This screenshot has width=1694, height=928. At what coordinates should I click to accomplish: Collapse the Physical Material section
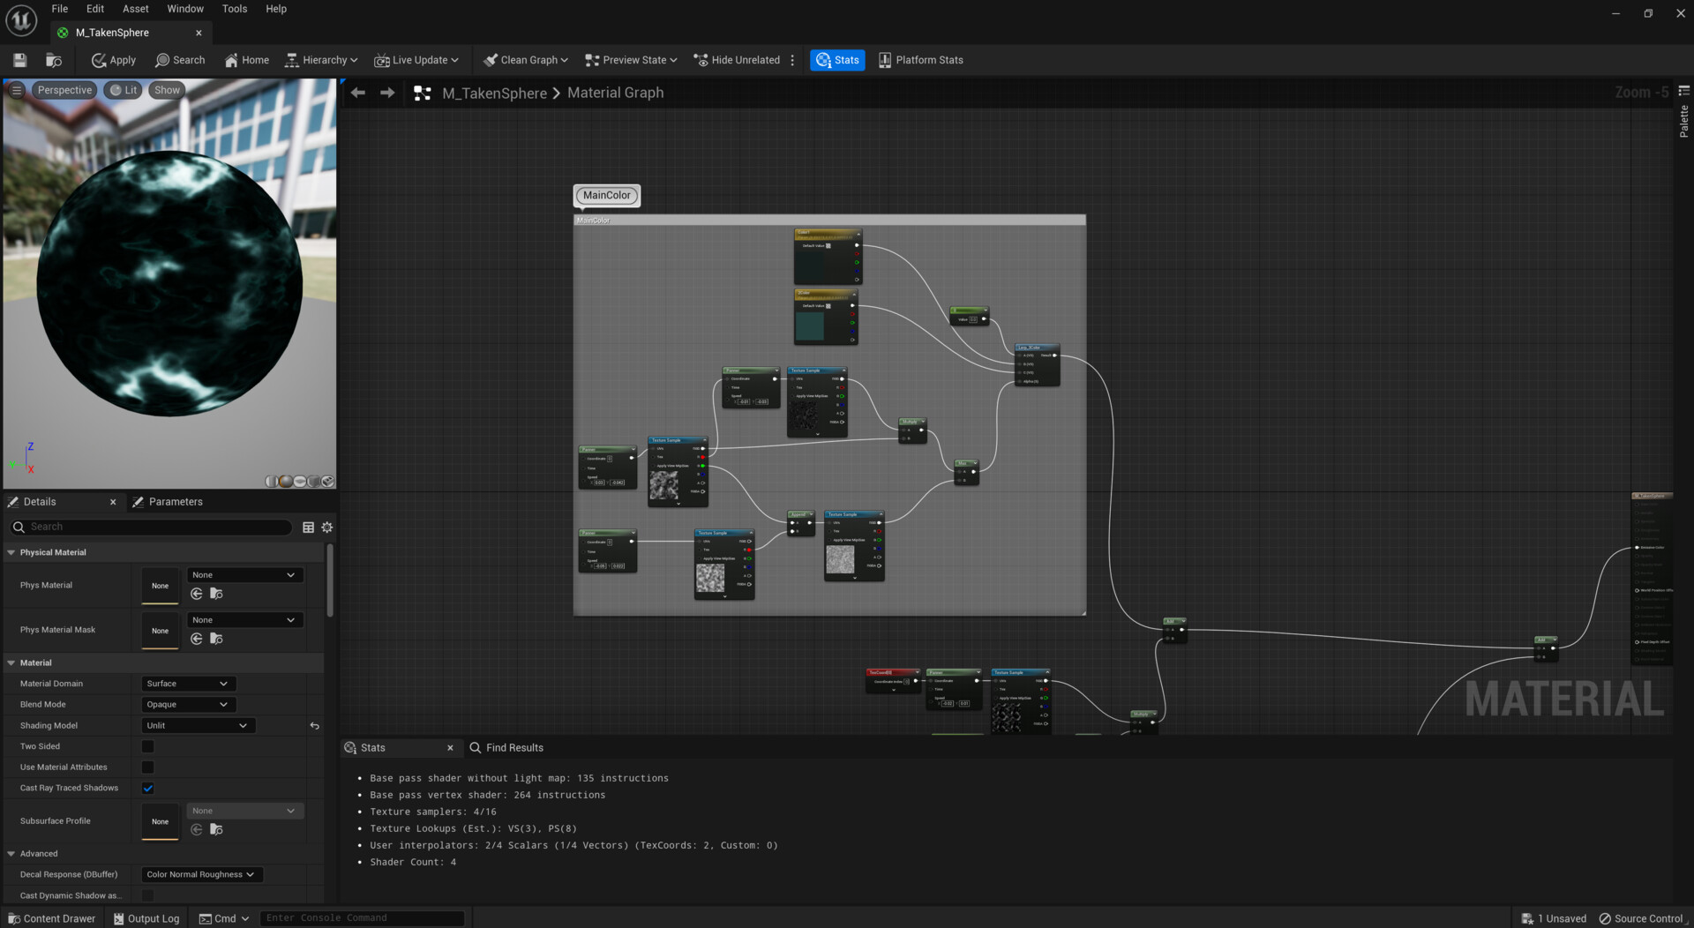(x=11, y=552)
